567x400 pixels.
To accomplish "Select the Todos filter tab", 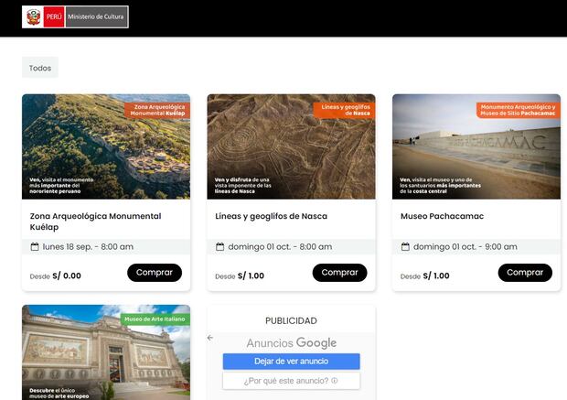I will tap(40, 68).
